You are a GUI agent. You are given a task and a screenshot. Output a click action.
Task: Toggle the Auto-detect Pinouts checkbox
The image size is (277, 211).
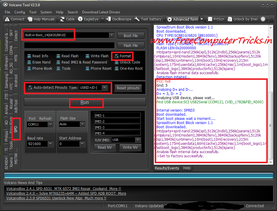point(30,88)
